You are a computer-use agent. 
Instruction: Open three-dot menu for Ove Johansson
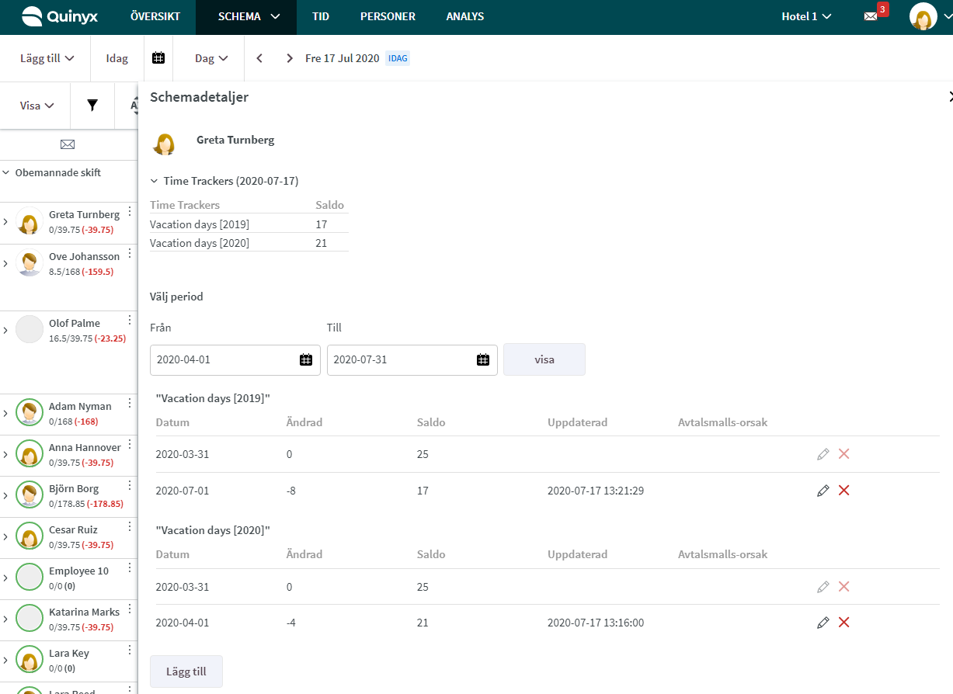tap(130, 254)
